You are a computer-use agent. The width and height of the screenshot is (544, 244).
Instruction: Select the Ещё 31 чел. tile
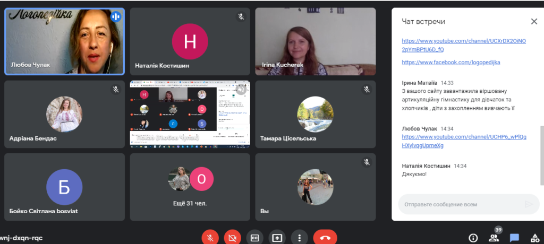point(190,187)
